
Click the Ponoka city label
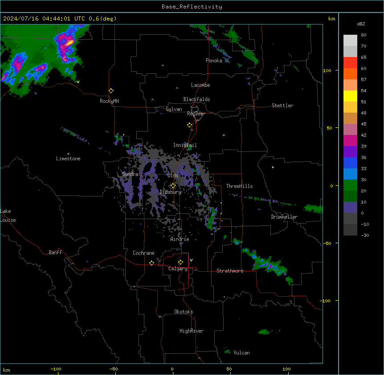point(214,61)
